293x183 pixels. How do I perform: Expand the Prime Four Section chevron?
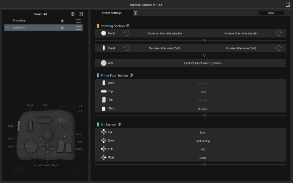(x=204, y=115)
